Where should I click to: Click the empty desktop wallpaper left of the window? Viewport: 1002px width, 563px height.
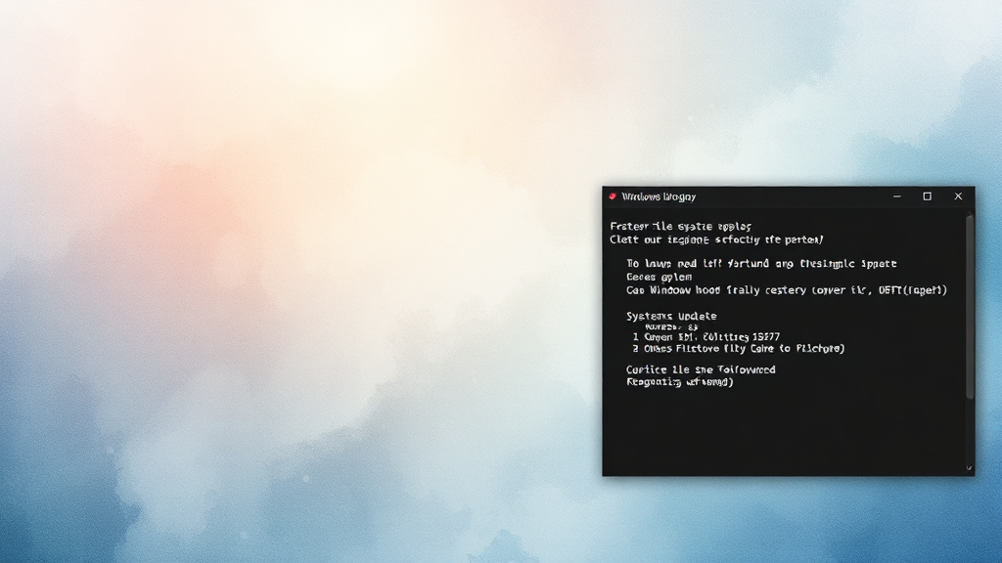(x=294, y=293)
